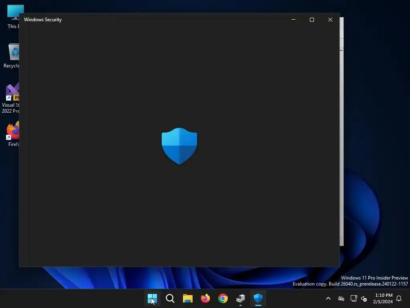Open the Windows Start menu
This screenshot has width=410, height=308.
(x=152, y=298)
